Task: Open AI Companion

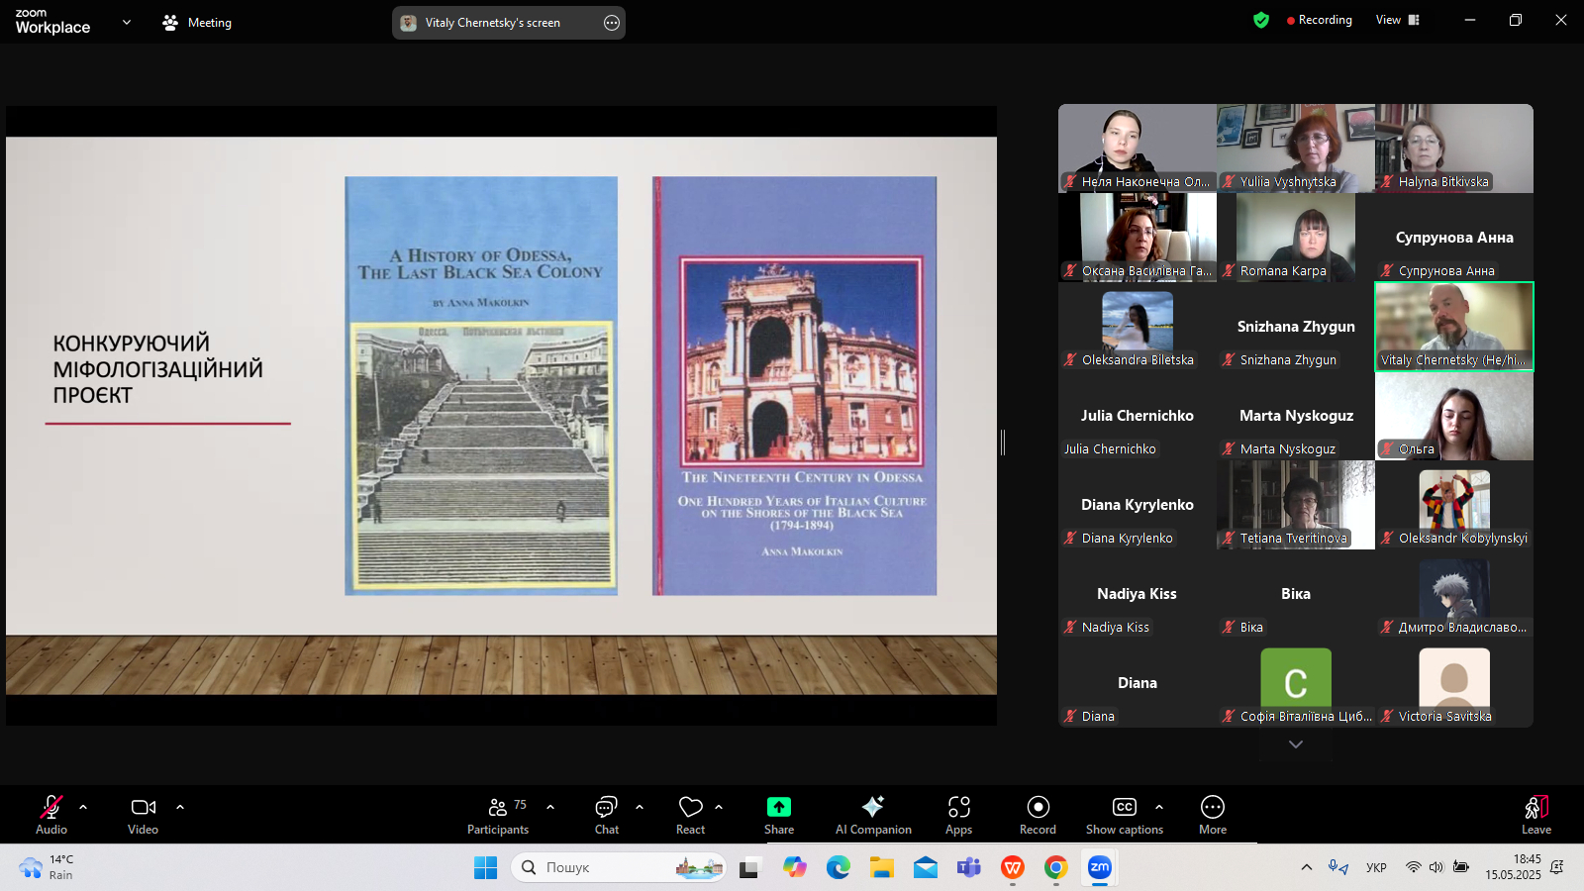Action: pos(872,815)
